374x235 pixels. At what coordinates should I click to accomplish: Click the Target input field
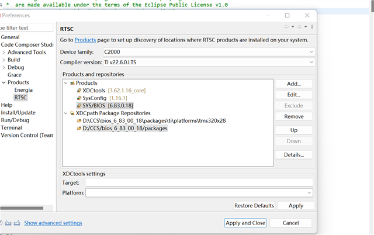pyautogui.click(x=199, y=183)
